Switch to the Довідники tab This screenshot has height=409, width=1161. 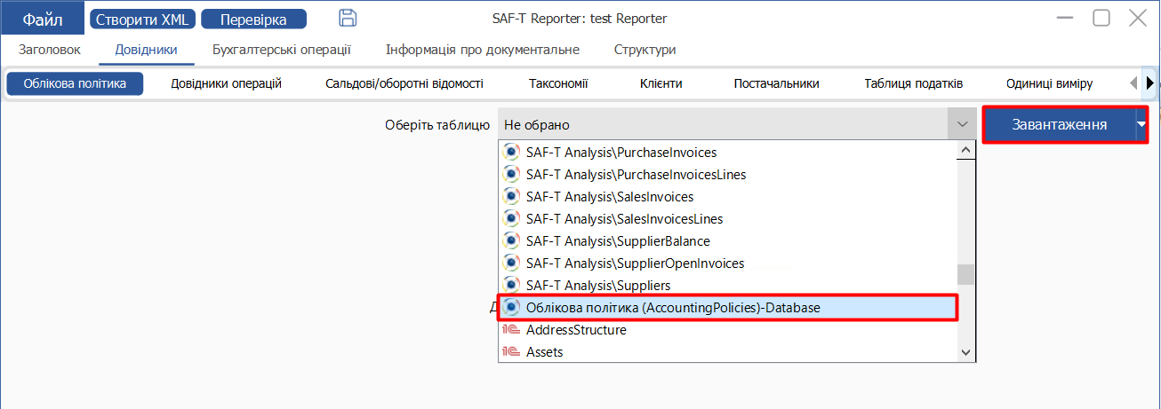point(147,50)
